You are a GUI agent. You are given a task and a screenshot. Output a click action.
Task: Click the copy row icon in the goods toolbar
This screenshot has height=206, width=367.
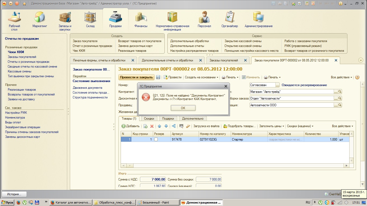[145, 126]
